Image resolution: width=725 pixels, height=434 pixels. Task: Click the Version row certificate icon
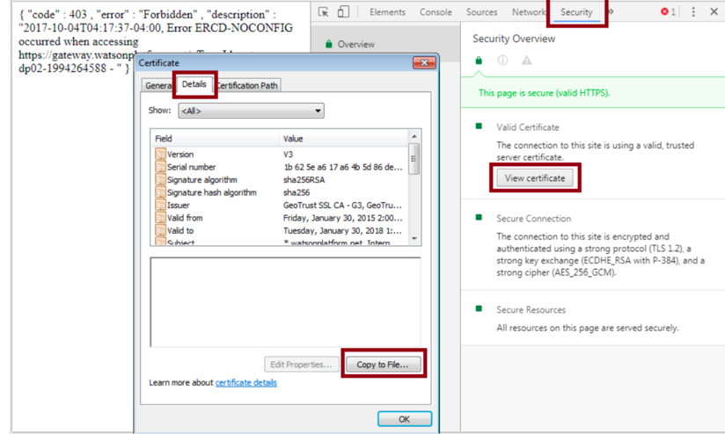[x=160, y=154]
